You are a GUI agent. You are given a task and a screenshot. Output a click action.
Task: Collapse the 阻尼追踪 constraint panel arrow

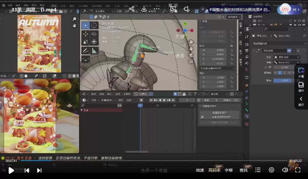254,51
